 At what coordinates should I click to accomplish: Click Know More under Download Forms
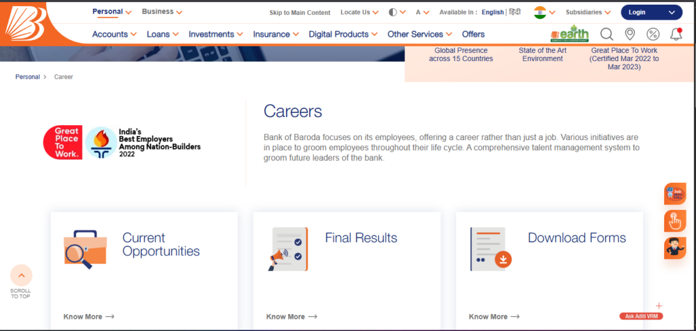[x=494, y=317]
